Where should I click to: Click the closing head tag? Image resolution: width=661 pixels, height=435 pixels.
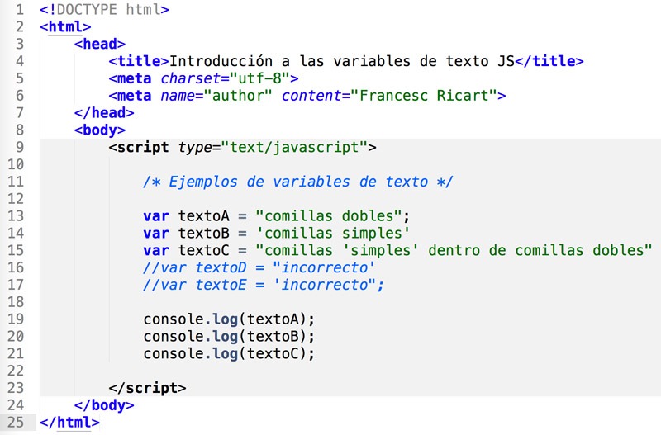click(x=104, y=113)
